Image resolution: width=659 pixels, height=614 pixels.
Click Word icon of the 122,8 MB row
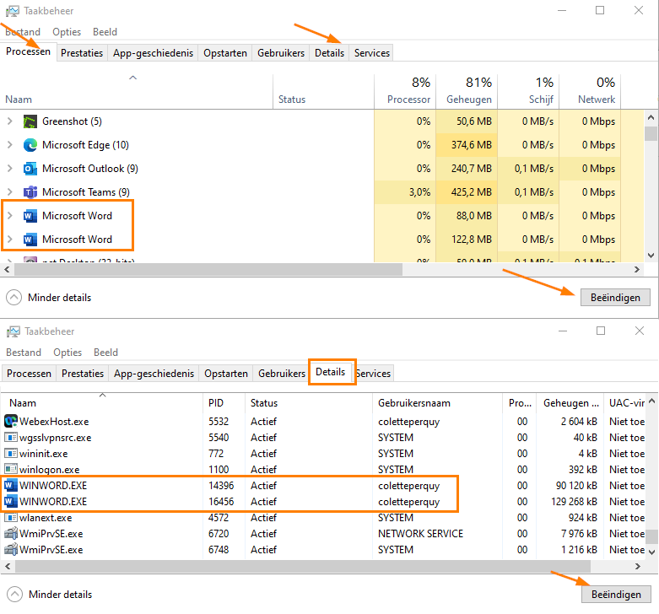point(30,240)
